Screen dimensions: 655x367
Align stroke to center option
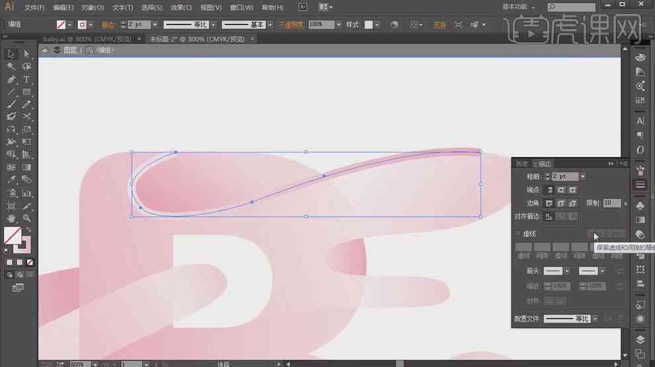tap(549, 217)
